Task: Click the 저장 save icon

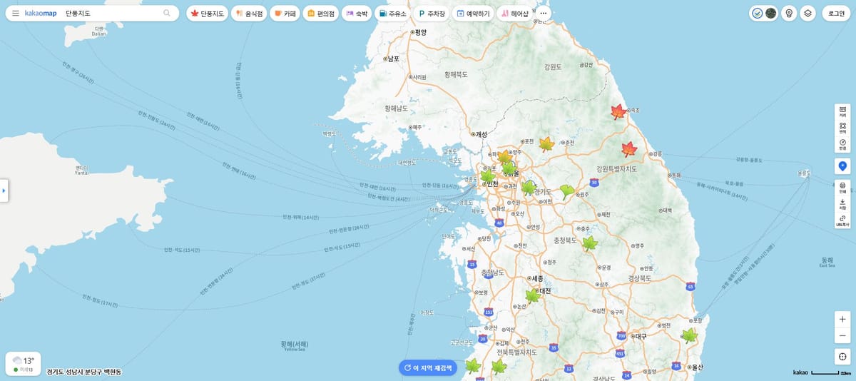Action: pos(842,204)
